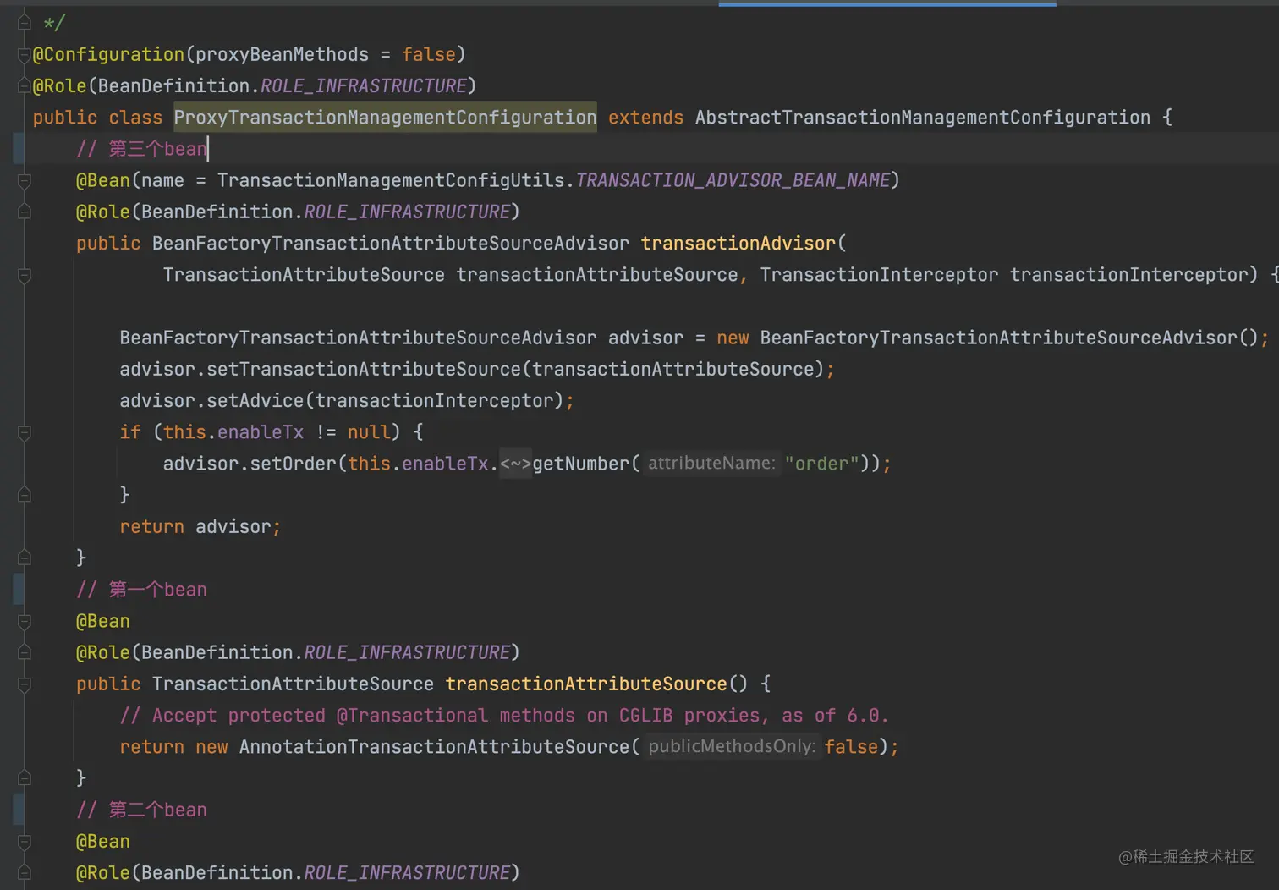Click the null keyword in the if condition

(369, 432)
